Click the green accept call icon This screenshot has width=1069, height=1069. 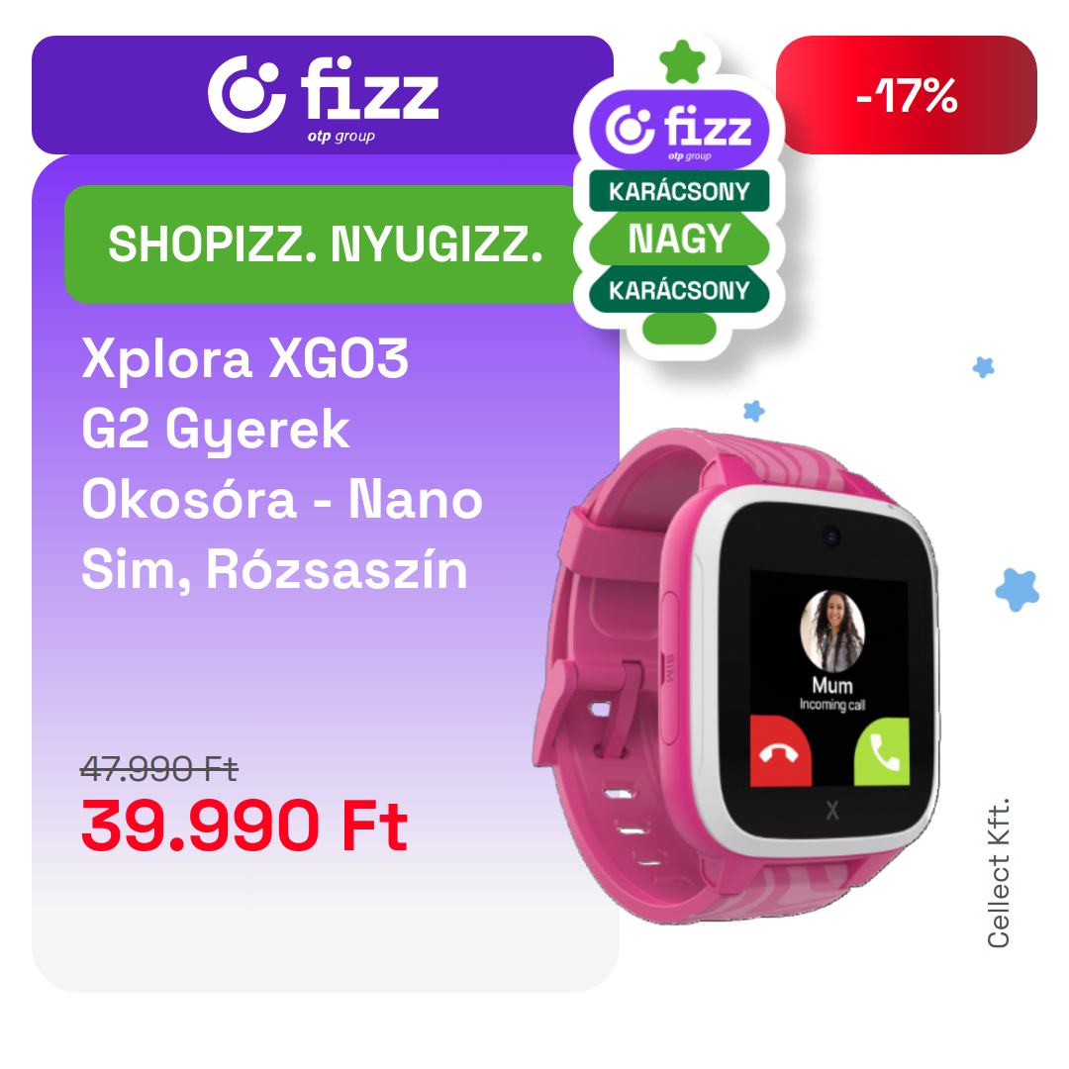882,751
